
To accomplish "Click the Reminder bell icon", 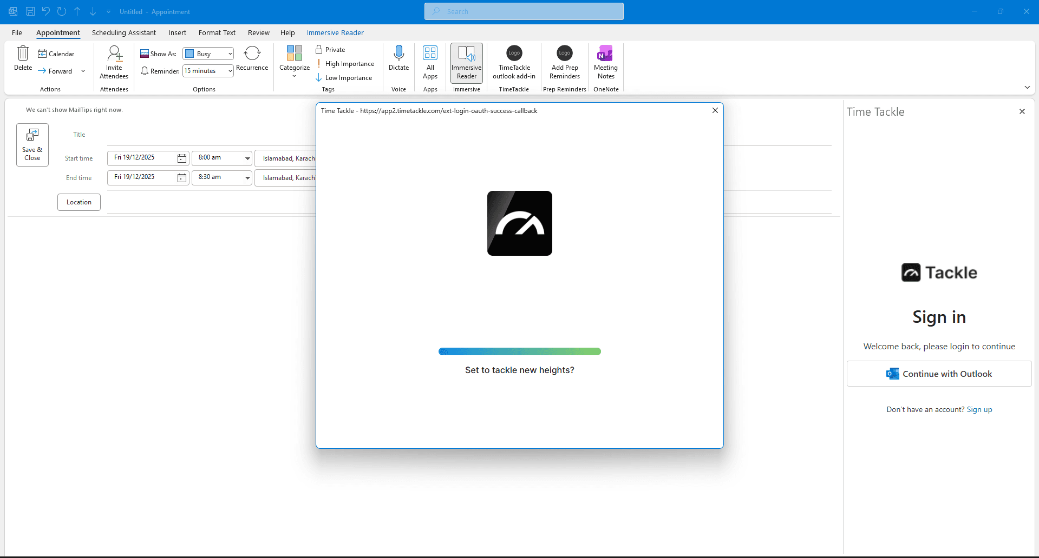I will [145, 71].
